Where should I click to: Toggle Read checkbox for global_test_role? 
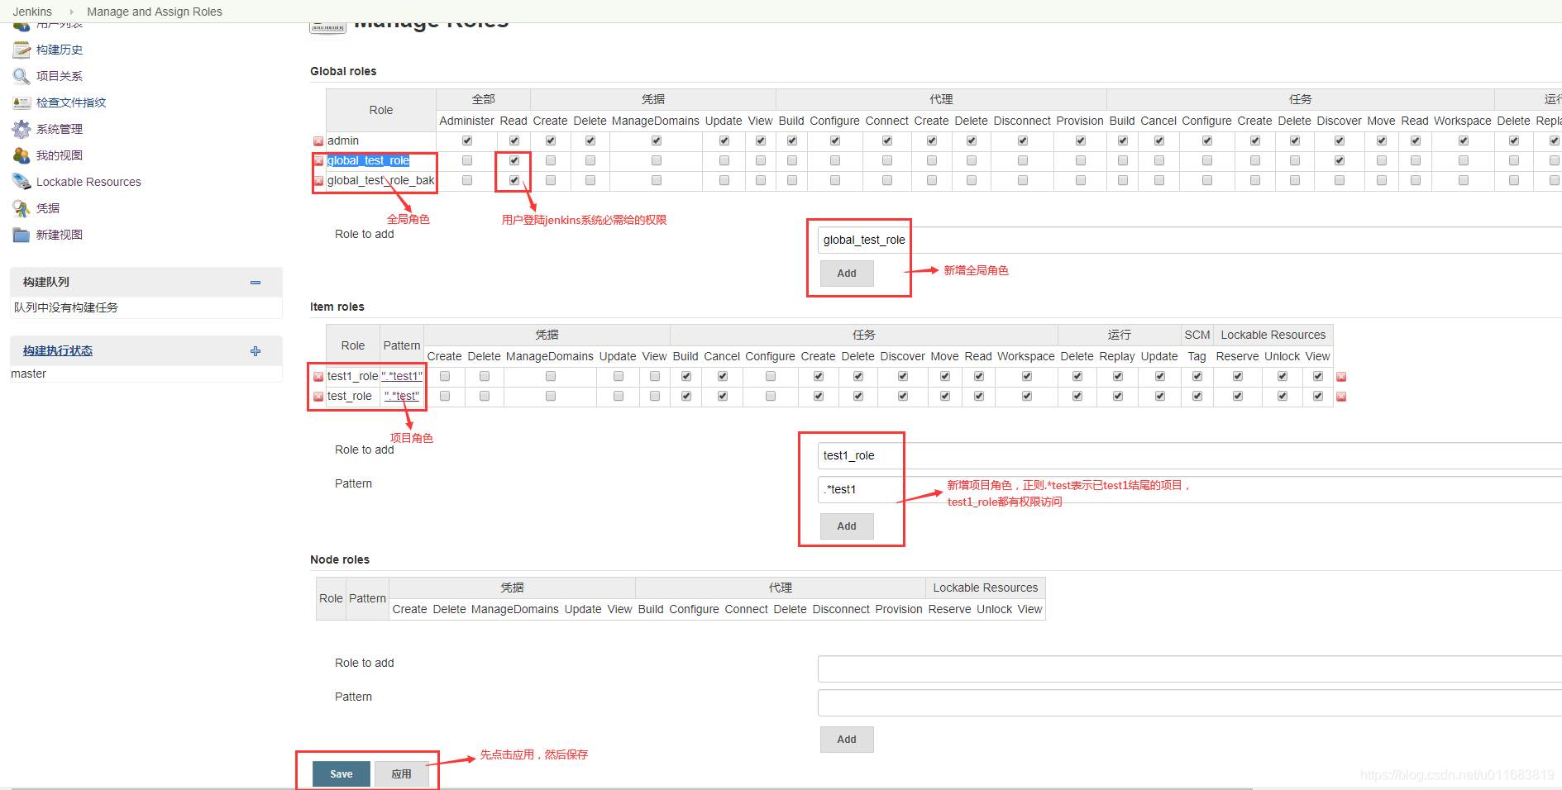(514, 160)
